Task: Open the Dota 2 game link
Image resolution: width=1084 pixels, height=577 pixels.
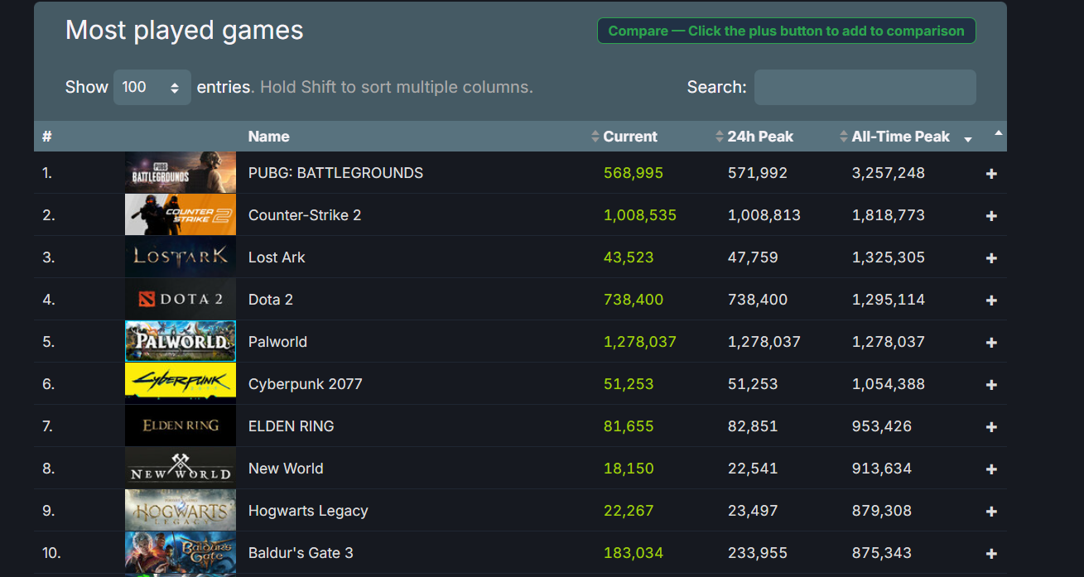Action: point(271,300)
